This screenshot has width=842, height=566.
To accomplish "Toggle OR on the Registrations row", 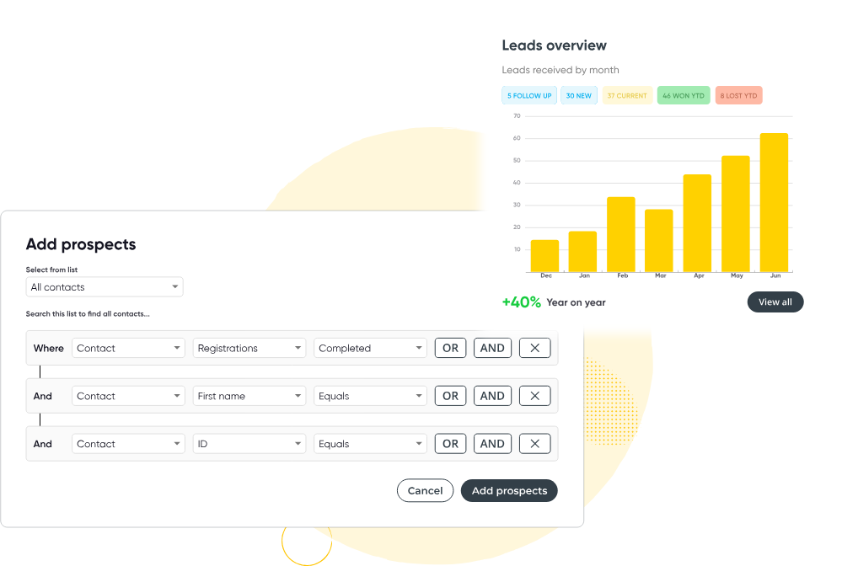I will click(x=451, y=348).
